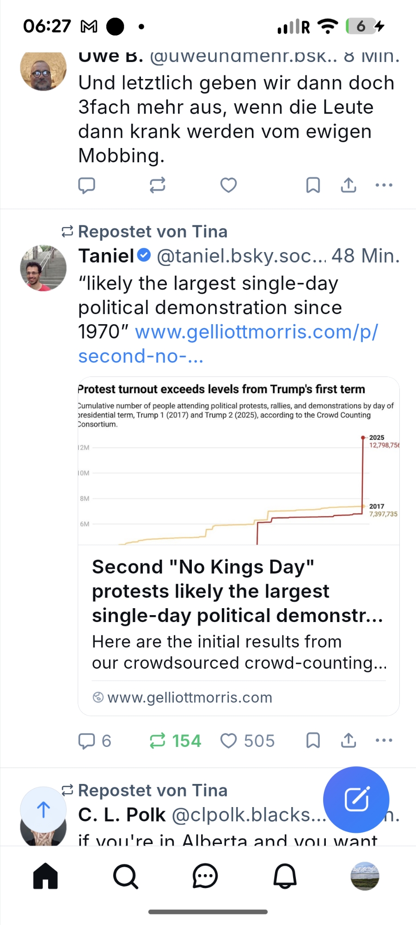Undo repost of Taniel's post (154)
416x925 pixels.
[x=158, y=740]
